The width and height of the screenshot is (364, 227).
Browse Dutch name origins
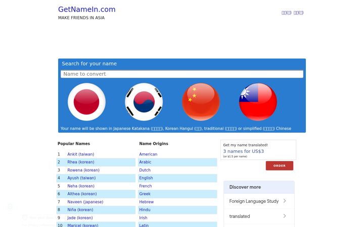145,170
